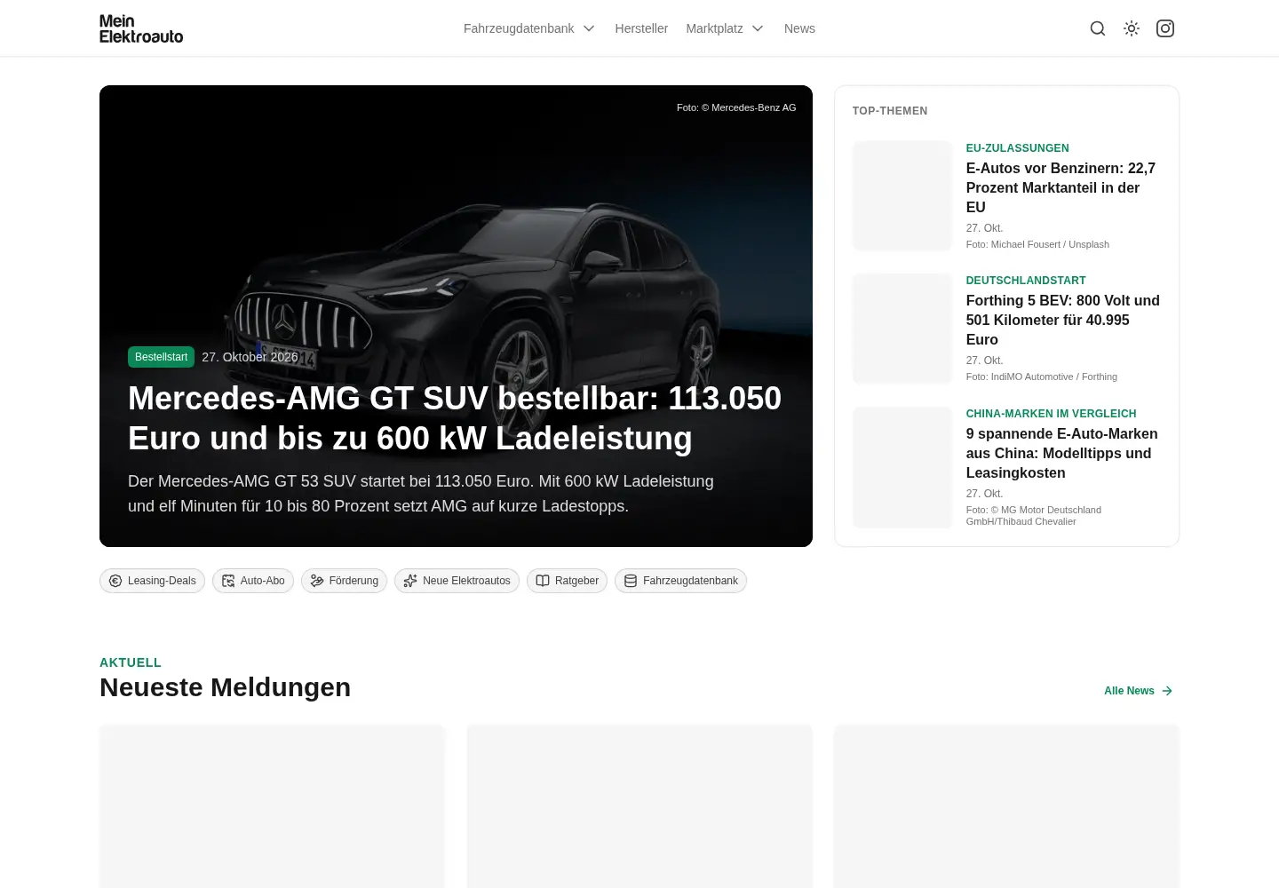This screenshot has width=1279, height=888.
Task: Open article E-Autos vor Benzinern
Action: (1063, 187)
